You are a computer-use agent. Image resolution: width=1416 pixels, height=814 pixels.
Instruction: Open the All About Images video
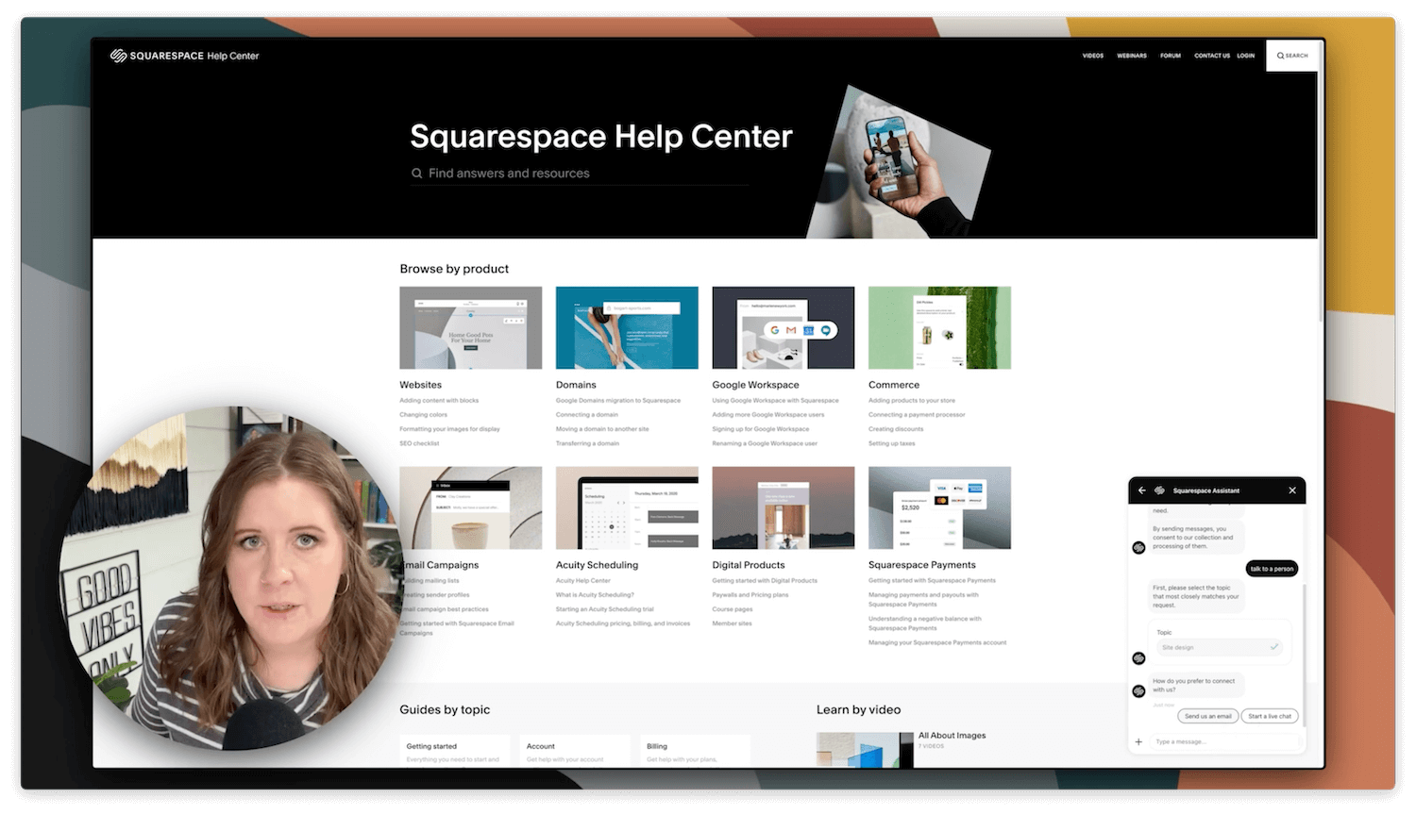[x=952, y=736]
